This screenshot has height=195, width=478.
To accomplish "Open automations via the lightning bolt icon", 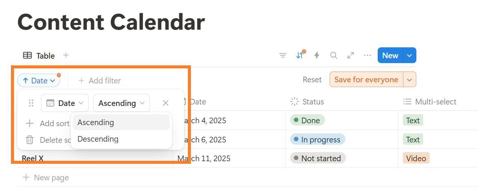I will (x=317, y=56).
